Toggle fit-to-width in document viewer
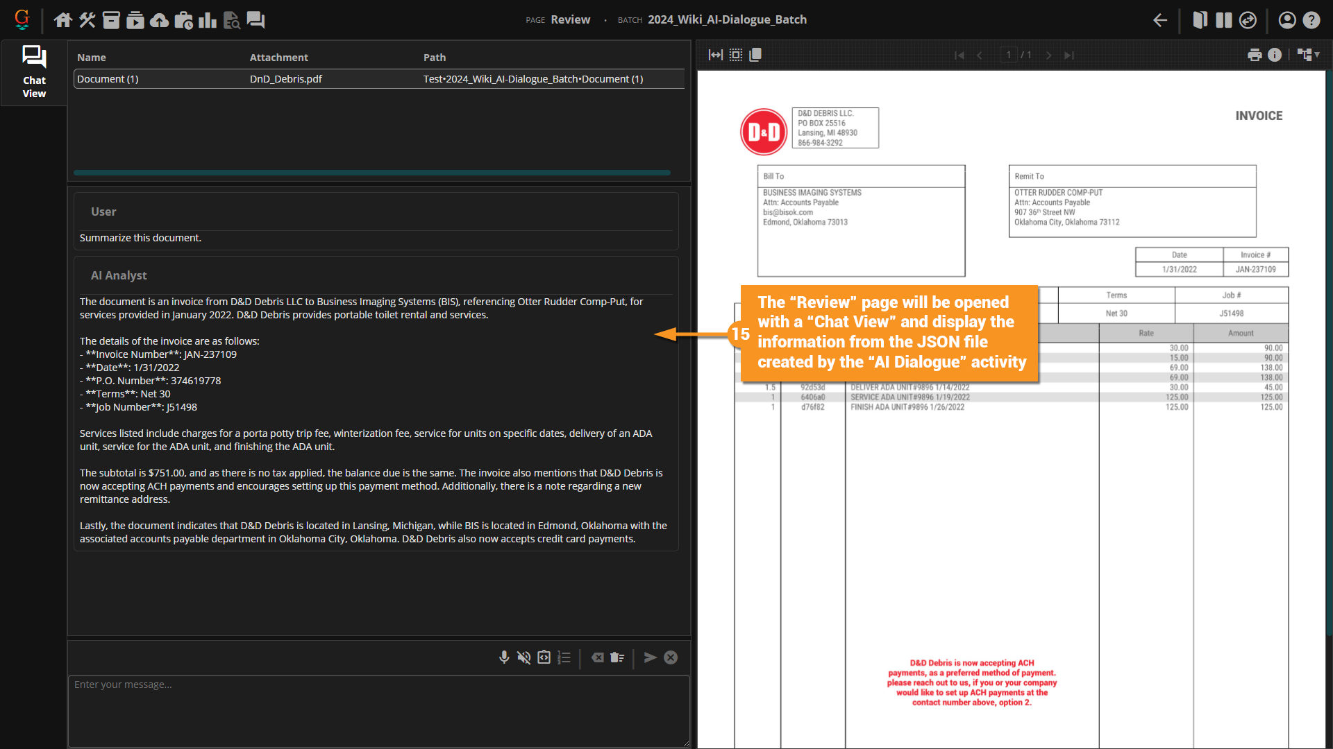 click(x=715, y=55)
